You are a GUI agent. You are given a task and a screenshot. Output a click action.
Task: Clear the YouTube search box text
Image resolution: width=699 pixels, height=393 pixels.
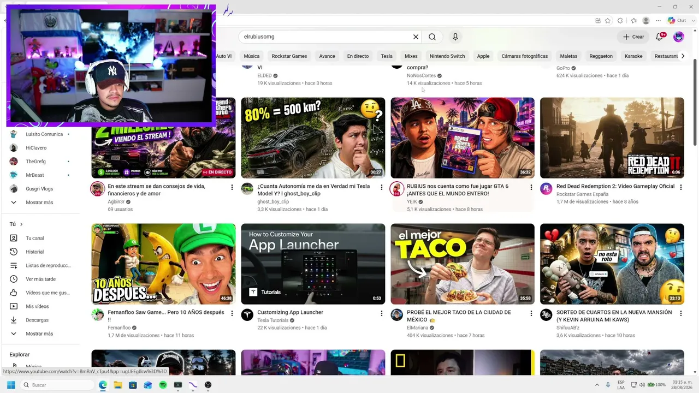click(416, 37)
